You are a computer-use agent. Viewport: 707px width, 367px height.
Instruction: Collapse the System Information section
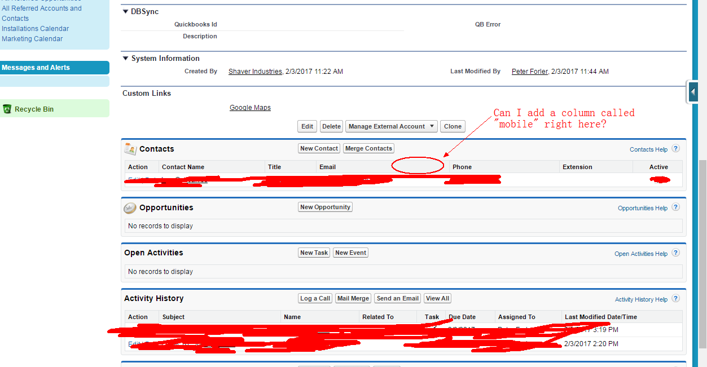click(x=126, y=58)
